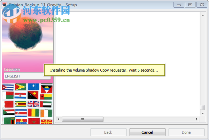Screen dimensions: 209x140
Task: Click the United Kingdom flag
Action: [x=33, y=104]
